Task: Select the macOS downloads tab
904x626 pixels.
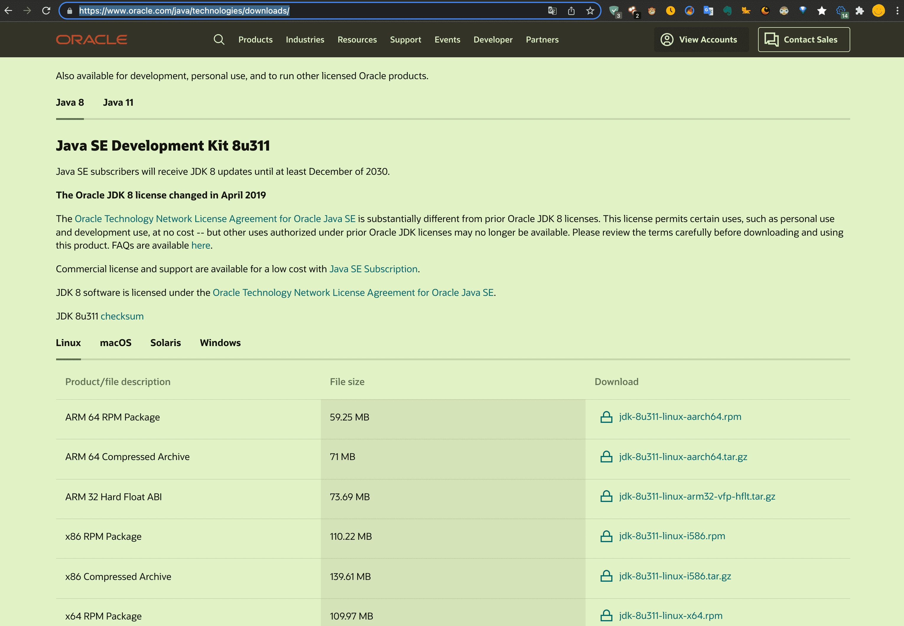Action: click(x=115, y=343)
